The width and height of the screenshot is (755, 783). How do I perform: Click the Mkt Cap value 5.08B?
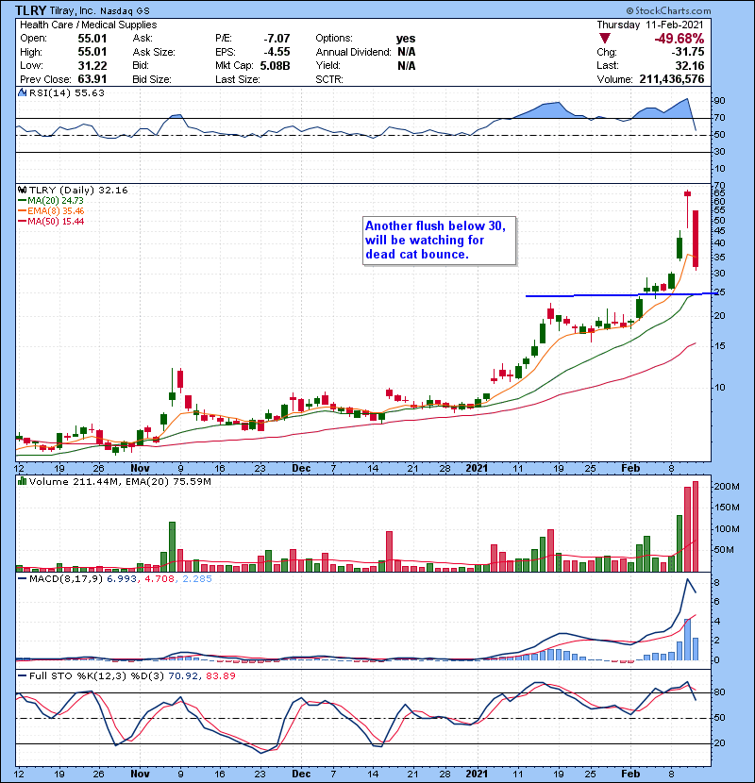click(x=275, y=65)
